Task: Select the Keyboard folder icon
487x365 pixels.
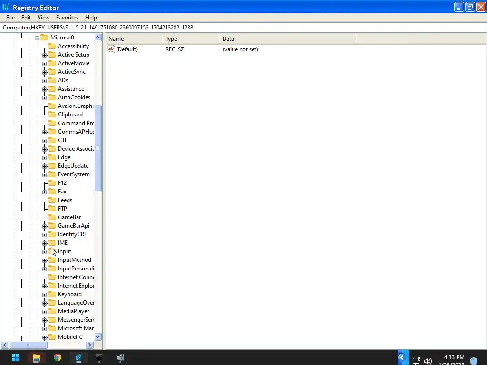Action: 52,294
